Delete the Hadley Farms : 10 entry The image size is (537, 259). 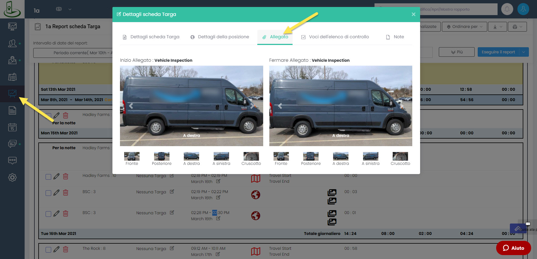(x=65, y=176)
